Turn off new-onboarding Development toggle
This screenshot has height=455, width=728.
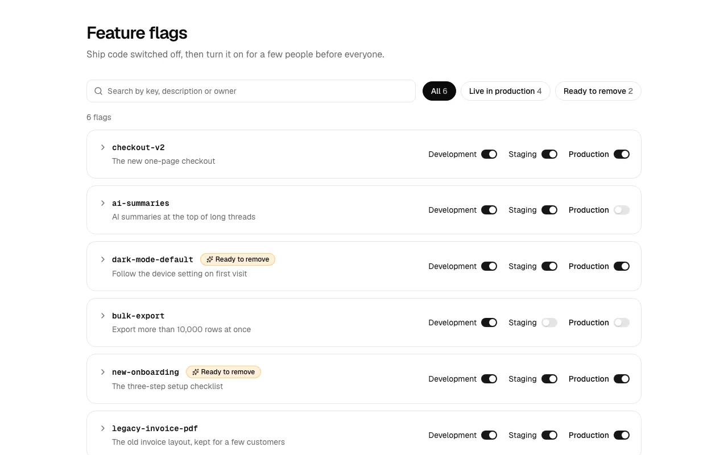(489, 379)
